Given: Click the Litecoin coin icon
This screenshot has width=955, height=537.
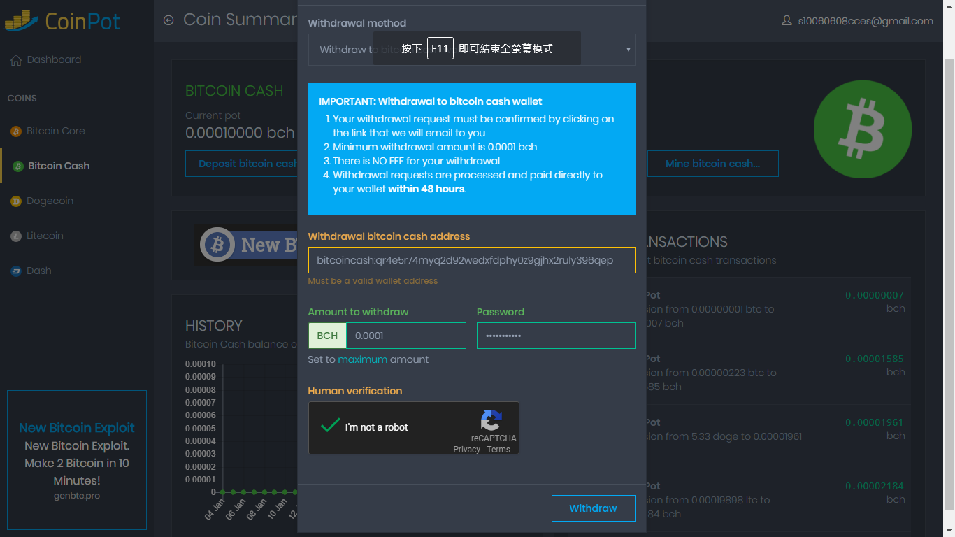Looking at the screenshot, I should click(16, 236).
